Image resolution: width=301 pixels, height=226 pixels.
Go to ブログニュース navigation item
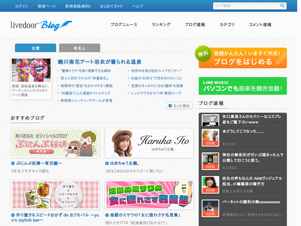point(124,25)
